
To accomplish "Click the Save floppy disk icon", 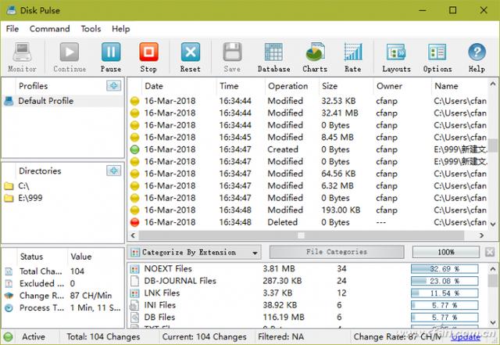I will [x=232, y=52].
